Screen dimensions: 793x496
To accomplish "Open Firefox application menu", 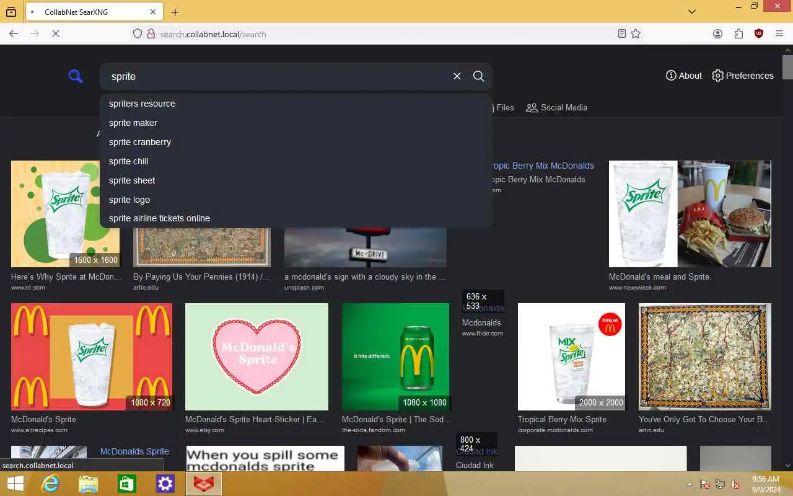I will point(779,34).
